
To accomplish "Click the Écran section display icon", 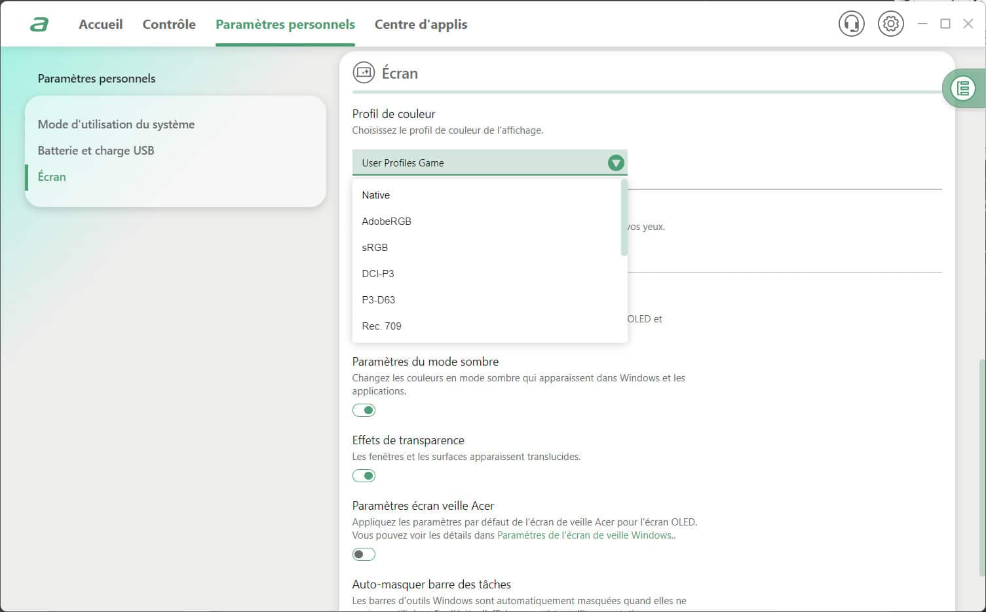I will click(x=364, y=73).
